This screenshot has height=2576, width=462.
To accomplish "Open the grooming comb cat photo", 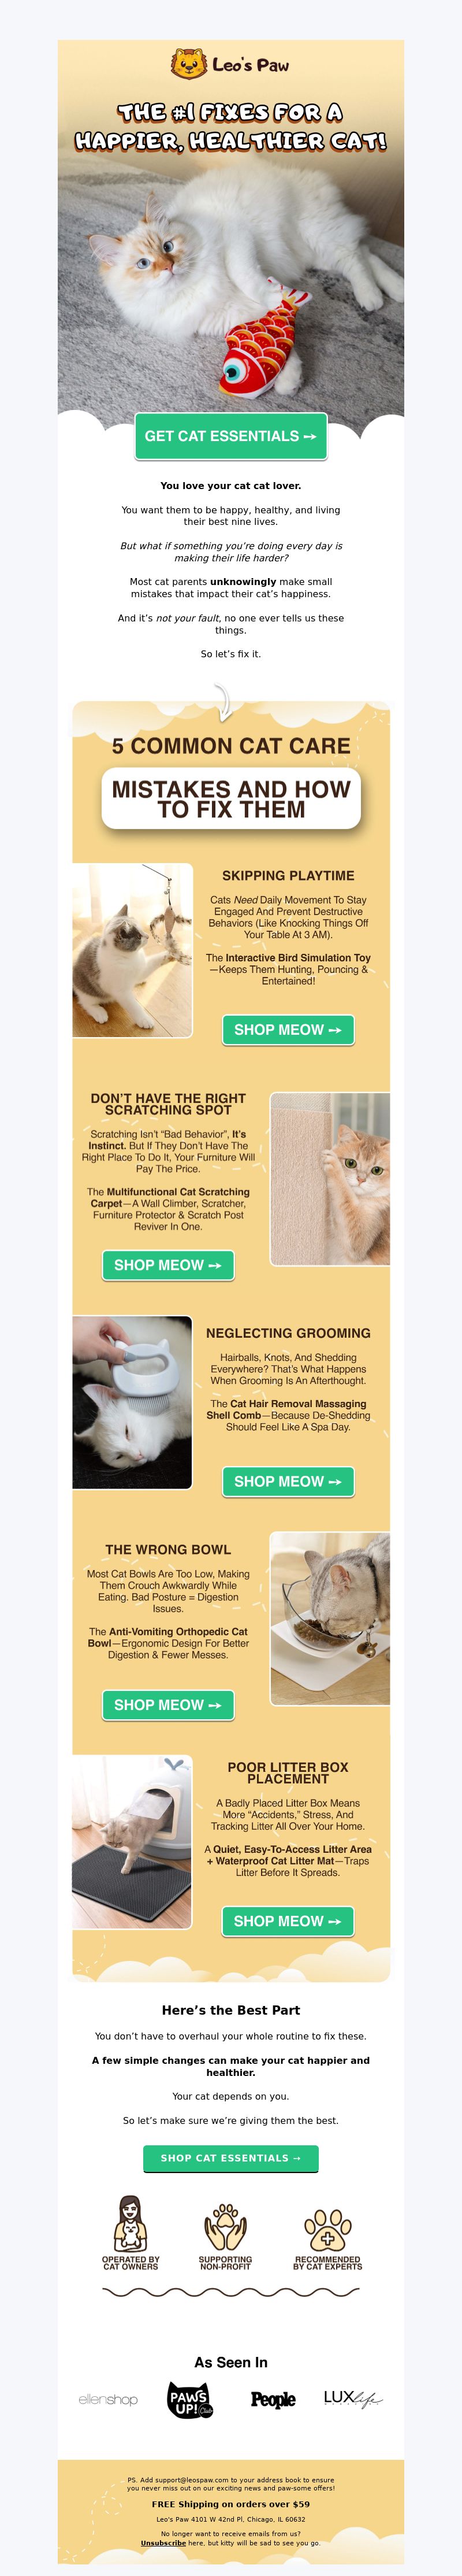I will pos(132,1402).
